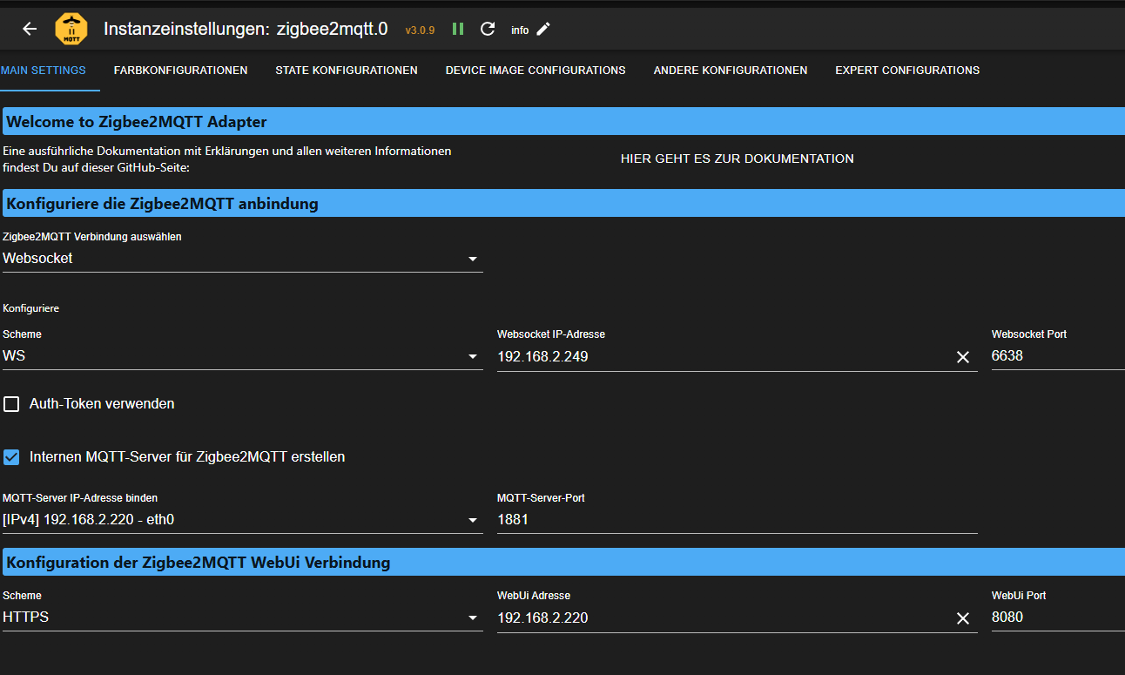
Task: Uncheck Internen MQTT-Server erstellen
Action: coord(12,456)
